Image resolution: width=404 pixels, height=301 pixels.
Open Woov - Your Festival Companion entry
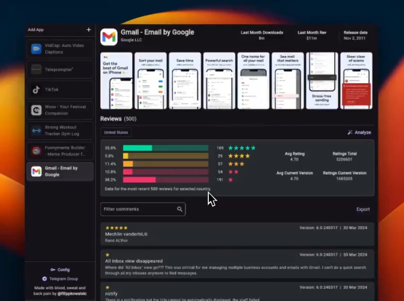[x=60, y=110]
